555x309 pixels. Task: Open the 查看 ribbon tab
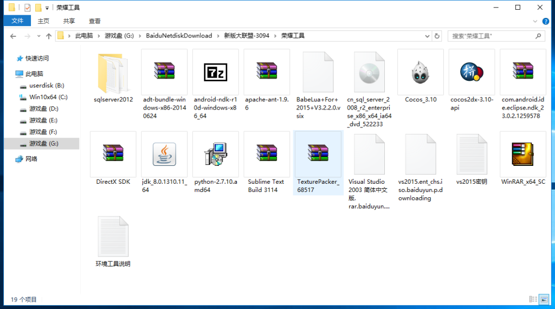[x=94, y=21]
